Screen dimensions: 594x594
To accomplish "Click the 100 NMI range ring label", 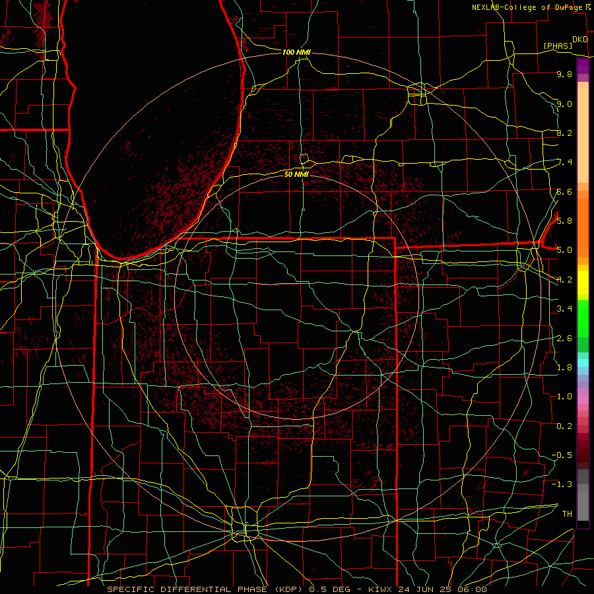I will tap(296, 52).
